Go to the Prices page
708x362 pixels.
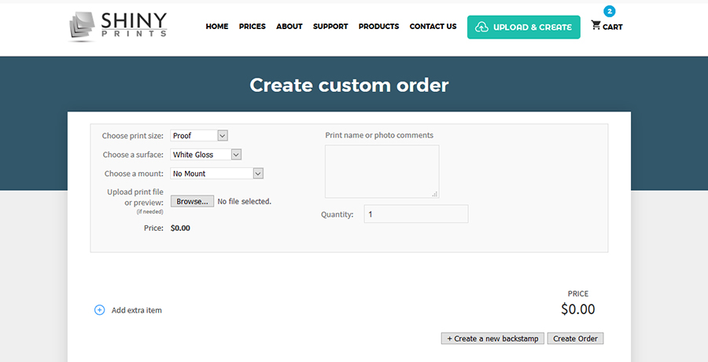tap(253, 27)
